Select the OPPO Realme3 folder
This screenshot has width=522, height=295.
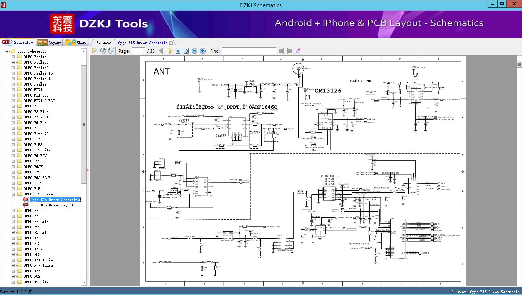tap(36, 62)
